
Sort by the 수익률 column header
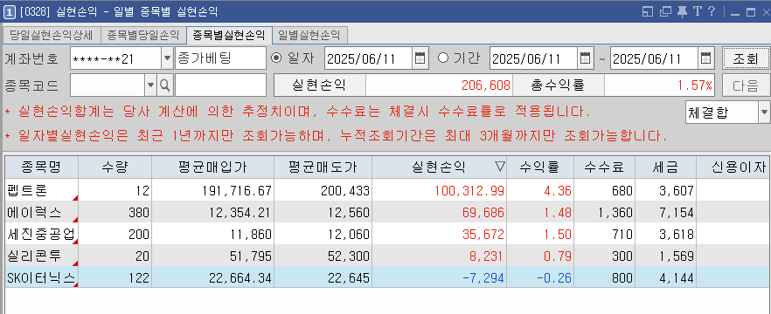(x=540, y=167)
